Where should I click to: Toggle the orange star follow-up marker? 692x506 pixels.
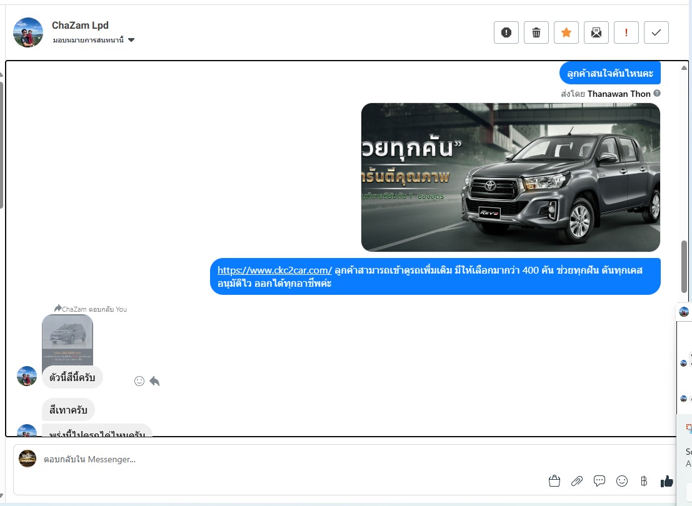(566, 32)
